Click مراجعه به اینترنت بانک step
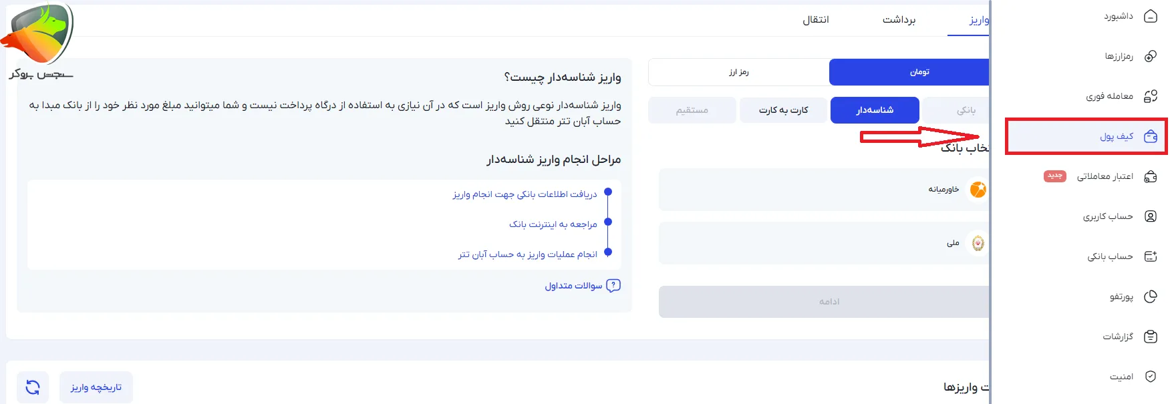 point(553,224)
